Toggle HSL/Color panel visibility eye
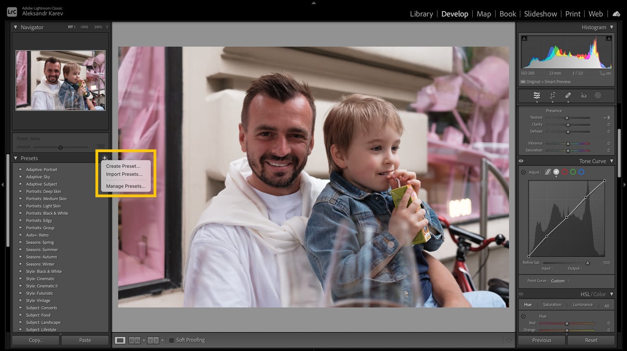Viewport: 627px width, 351px height. pyautogui.click(x=521, y=294)
